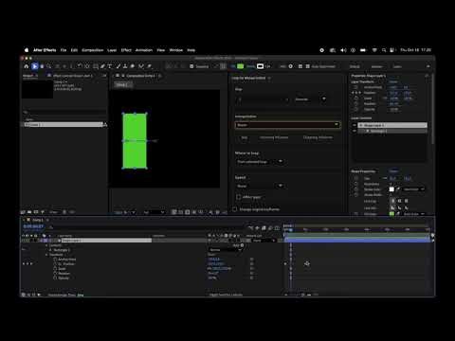This screenshot has height=341, width=455.
Task: Switch to the Default workspace
Action: (x=355, y=66)
